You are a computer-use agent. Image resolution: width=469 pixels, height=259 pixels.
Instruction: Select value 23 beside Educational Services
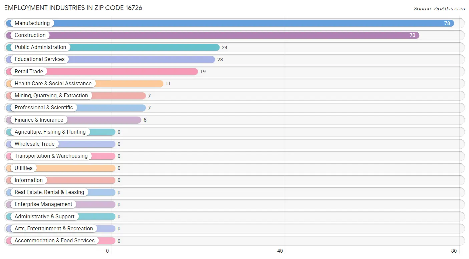pos(220,60)
